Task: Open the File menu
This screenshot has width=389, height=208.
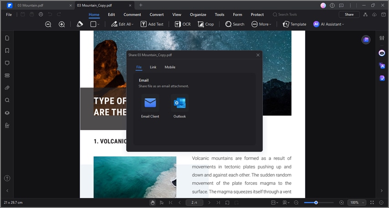Action: pyautogui.click(x=9, y=15)
